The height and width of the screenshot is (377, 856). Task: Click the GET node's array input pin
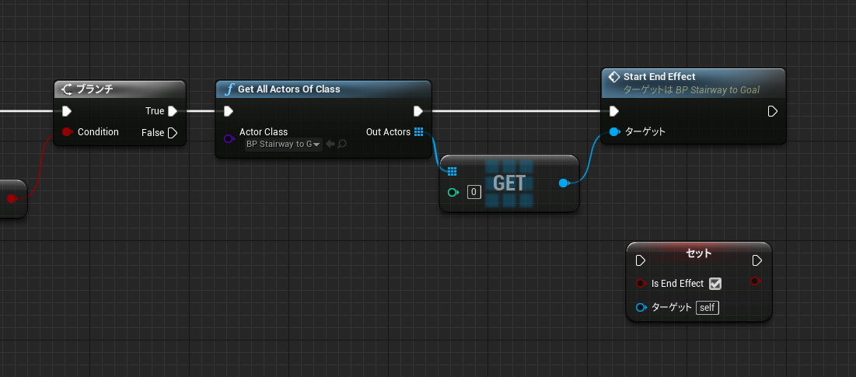tap(452, 171)
